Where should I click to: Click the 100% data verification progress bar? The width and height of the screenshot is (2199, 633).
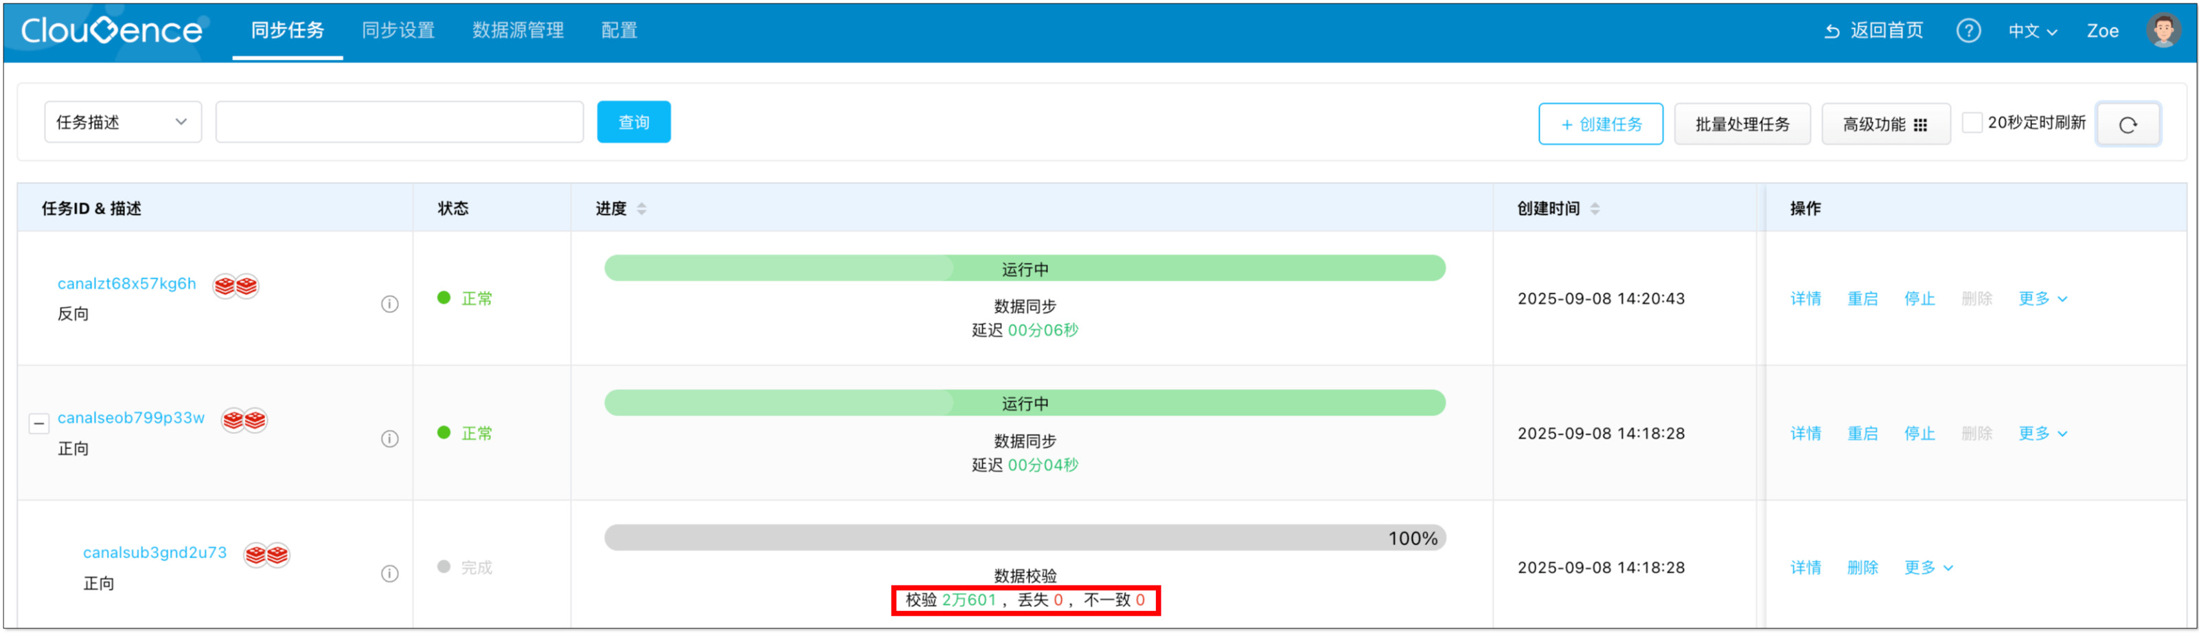[1025, 538]
